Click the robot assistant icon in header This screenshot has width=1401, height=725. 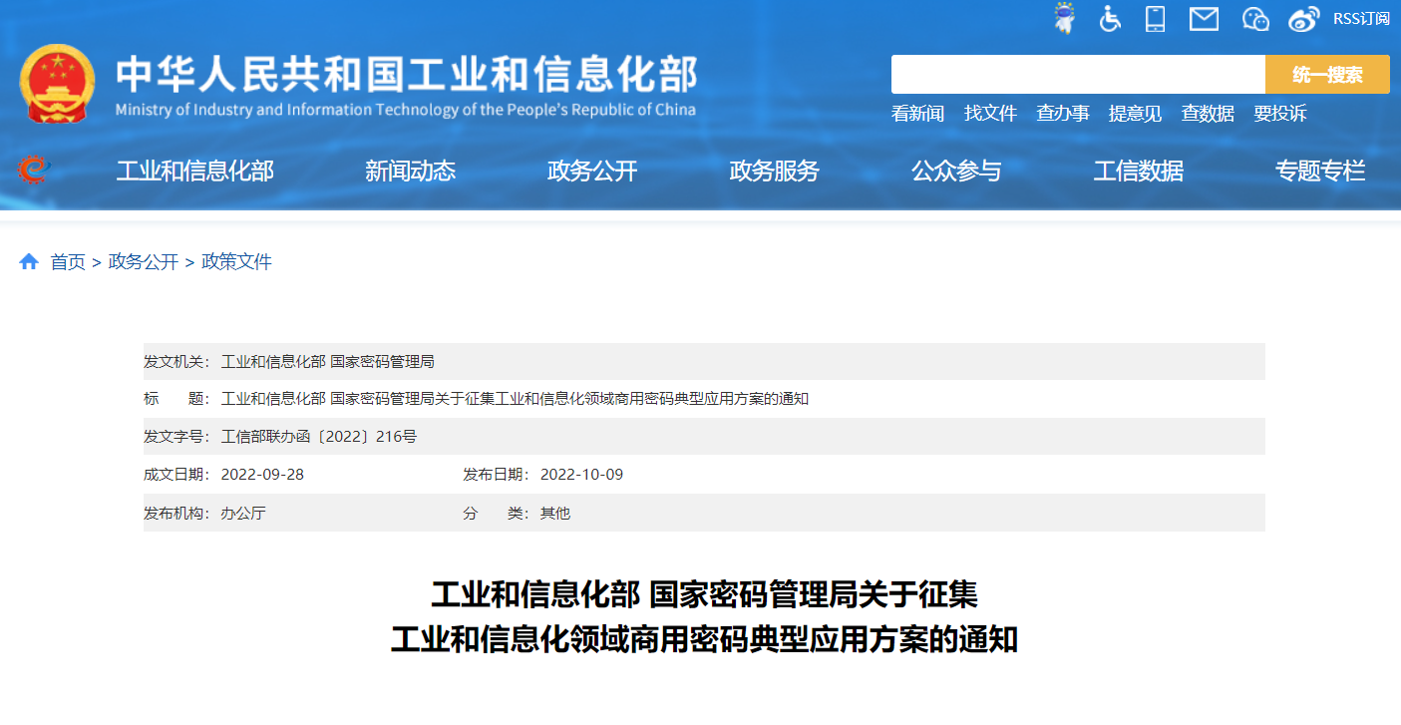1064,18
